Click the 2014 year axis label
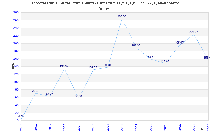This screenshot has width=211, height=132. point(79,127)
